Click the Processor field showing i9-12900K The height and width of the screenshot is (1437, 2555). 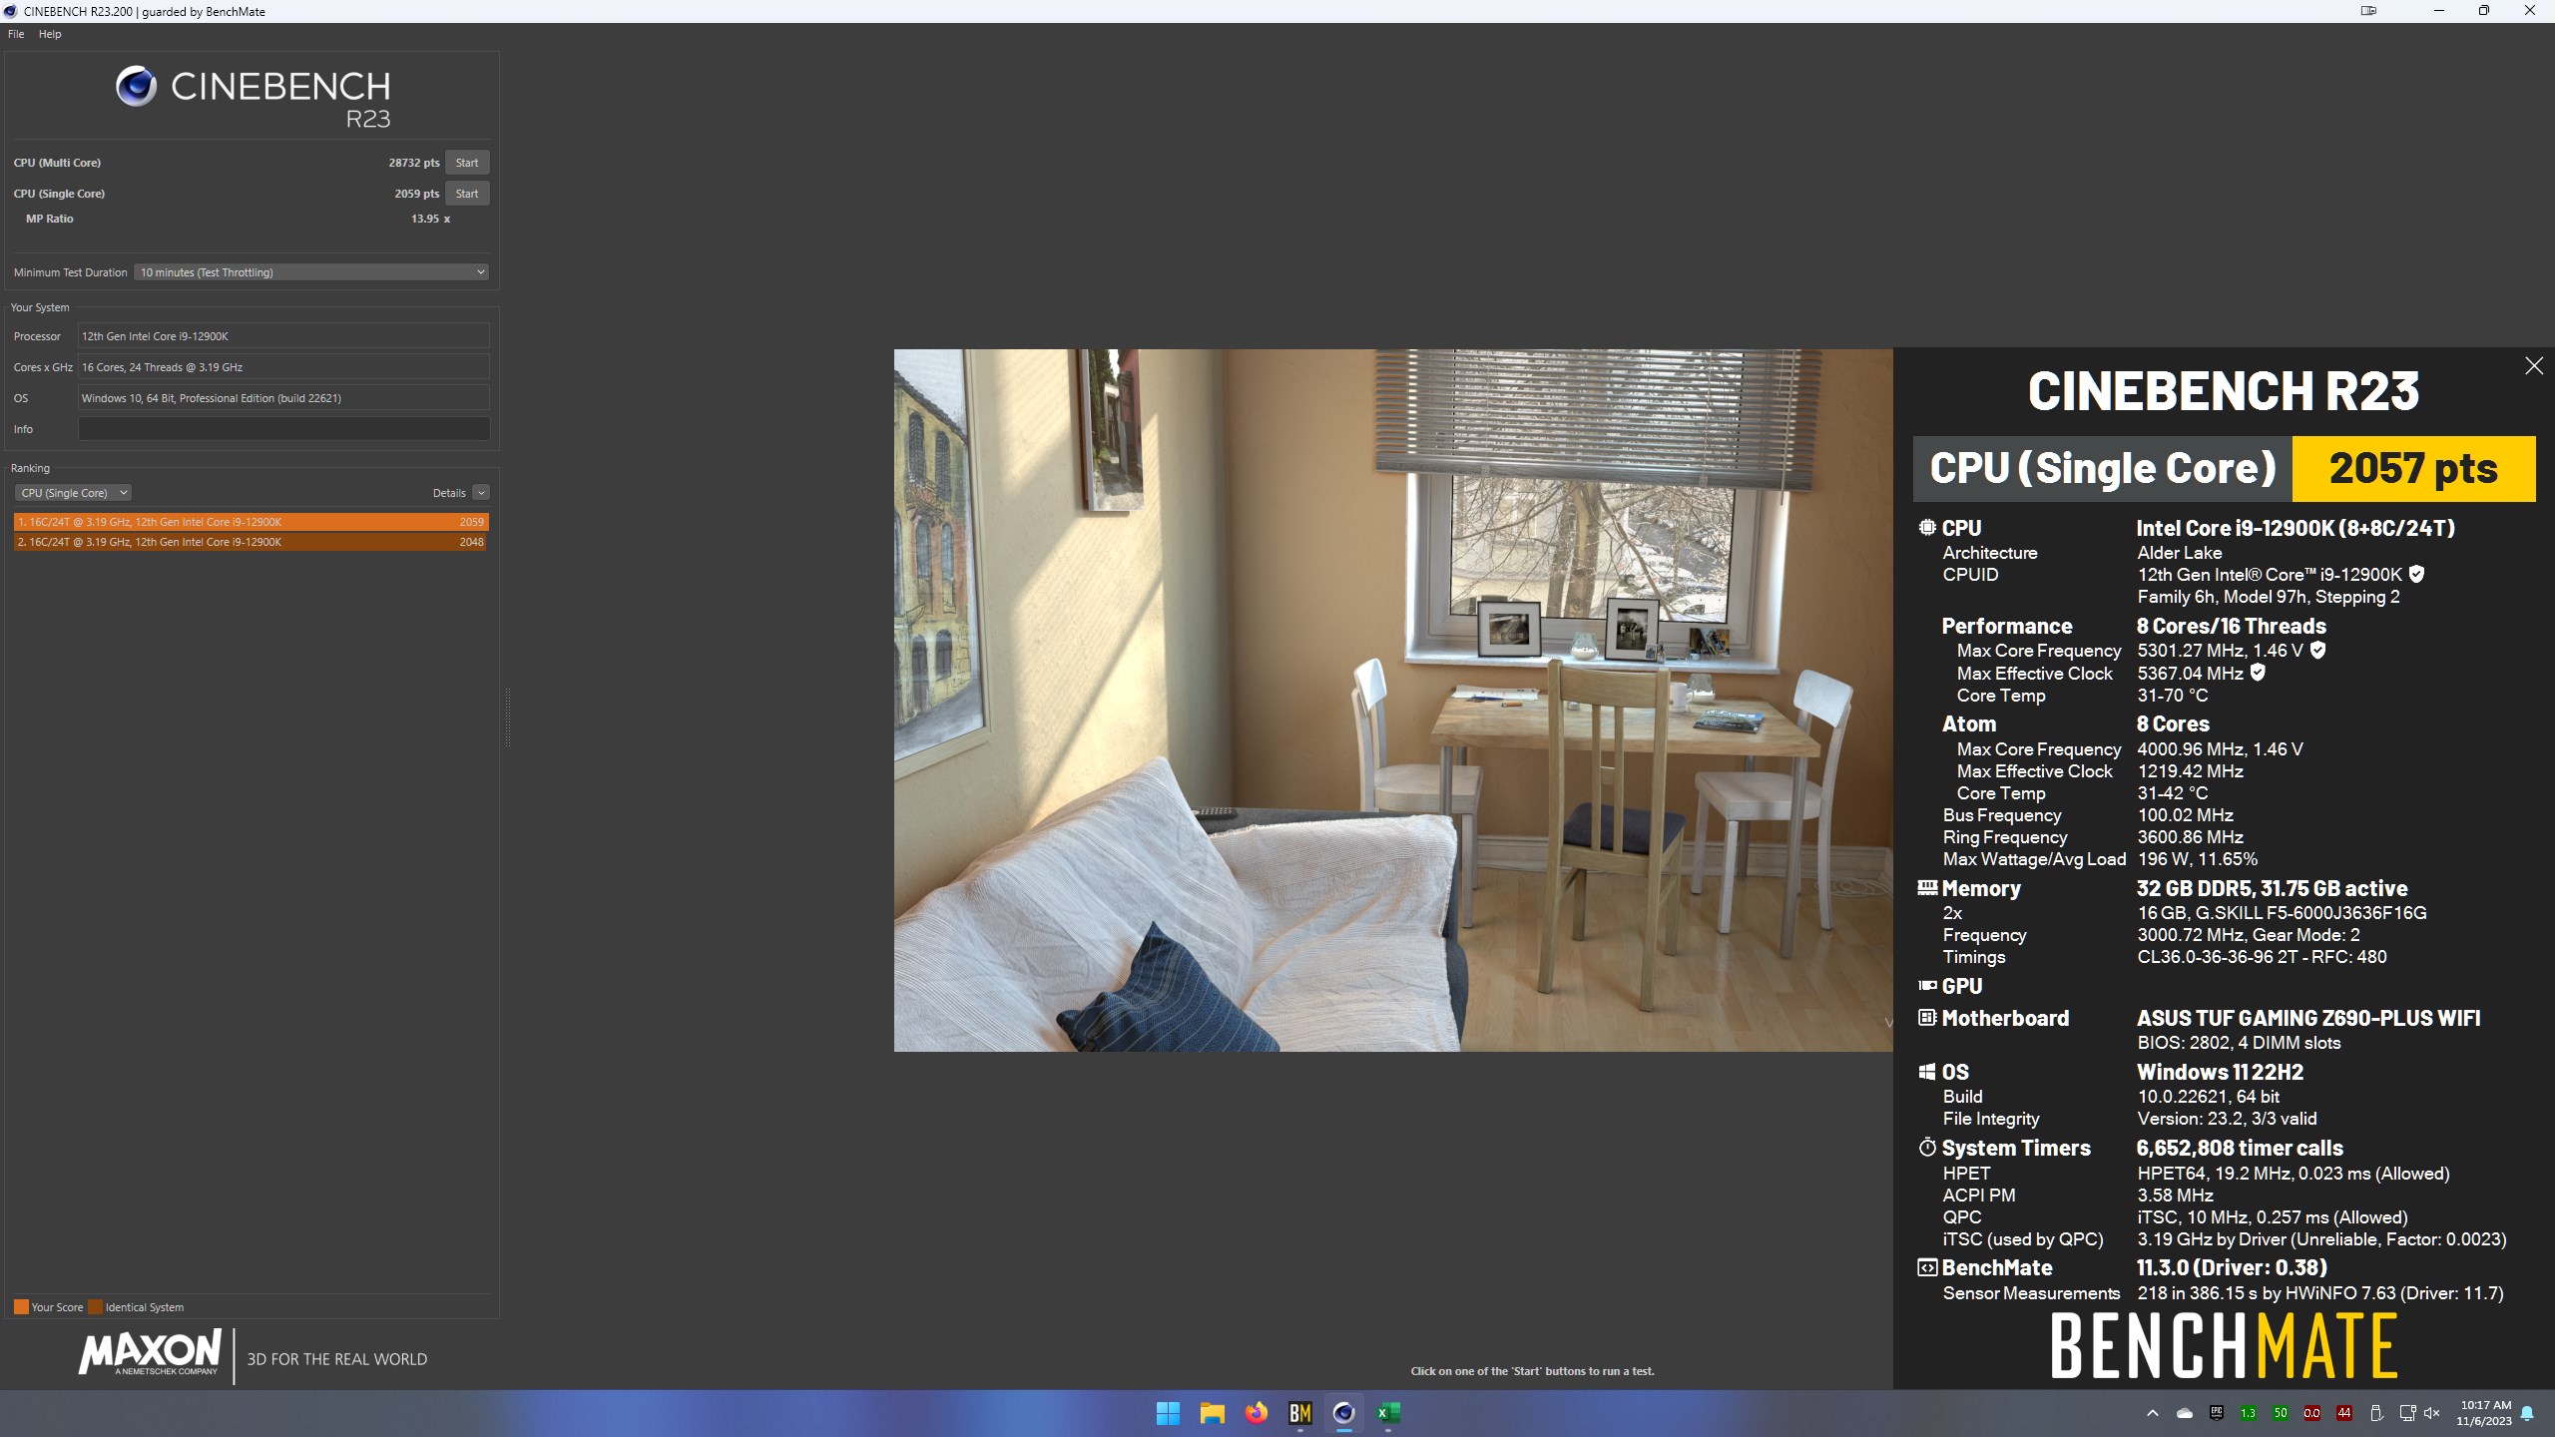283,336
